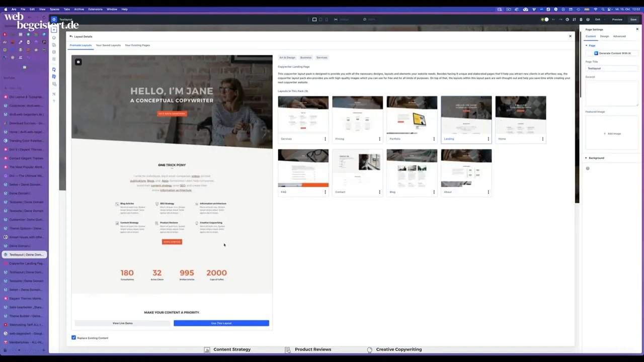This screenshot has height=362, width=644.
Task: Open the Design tab in Page Settings
Action: point(604,36)
